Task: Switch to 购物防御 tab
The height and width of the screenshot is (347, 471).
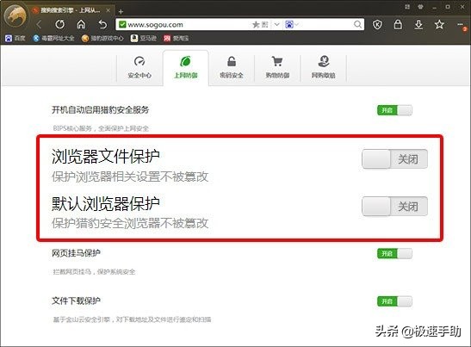Action: click(x=277, y=68)
